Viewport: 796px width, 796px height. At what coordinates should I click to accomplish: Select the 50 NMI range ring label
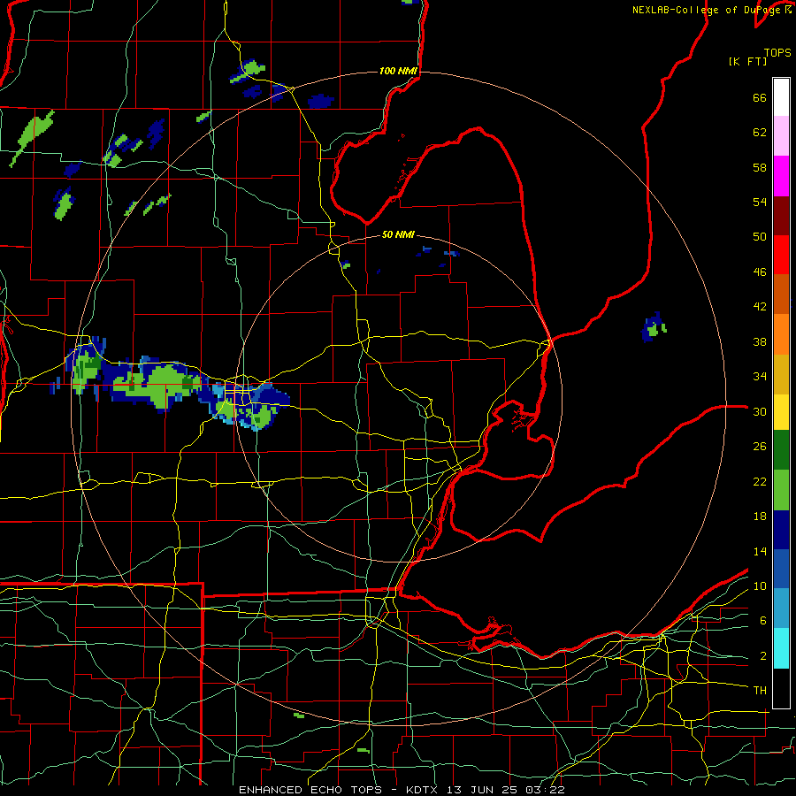pos(398,234)
